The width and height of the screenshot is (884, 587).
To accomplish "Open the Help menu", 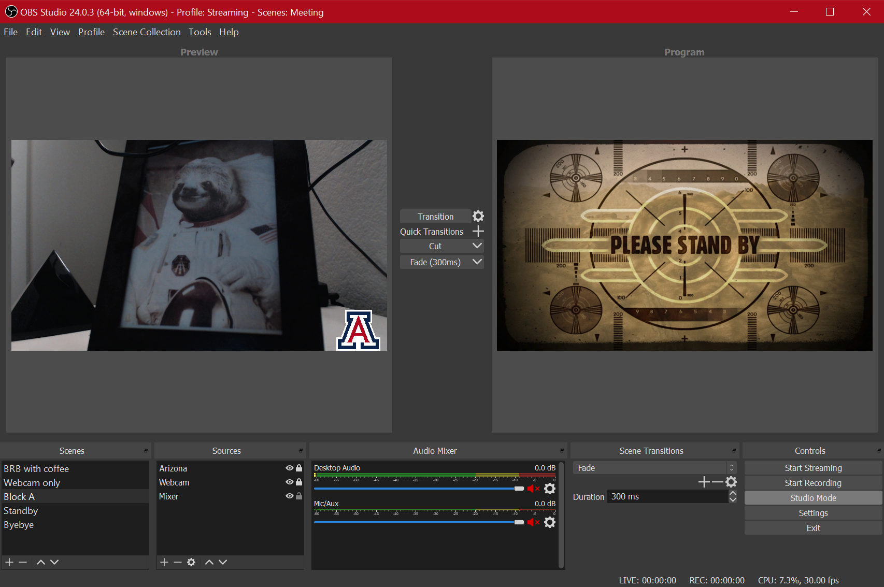I will coord(229,32).
